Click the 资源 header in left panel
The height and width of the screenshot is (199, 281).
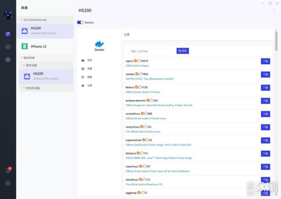[x=24, y=8]
